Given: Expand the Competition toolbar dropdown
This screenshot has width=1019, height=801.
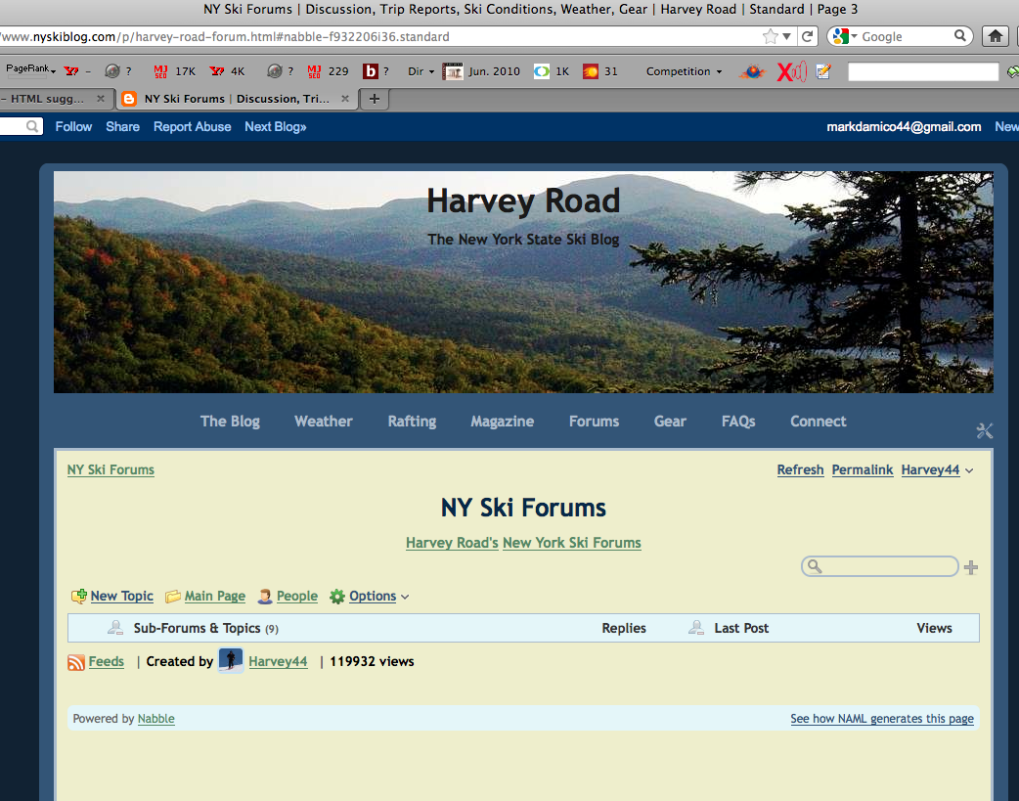Looking at the screenshot, I should click(684, 71).
